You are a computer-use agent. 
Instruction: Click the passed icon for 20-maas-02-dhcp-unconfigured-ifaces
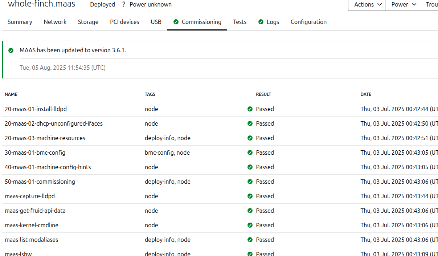[250, 123]
